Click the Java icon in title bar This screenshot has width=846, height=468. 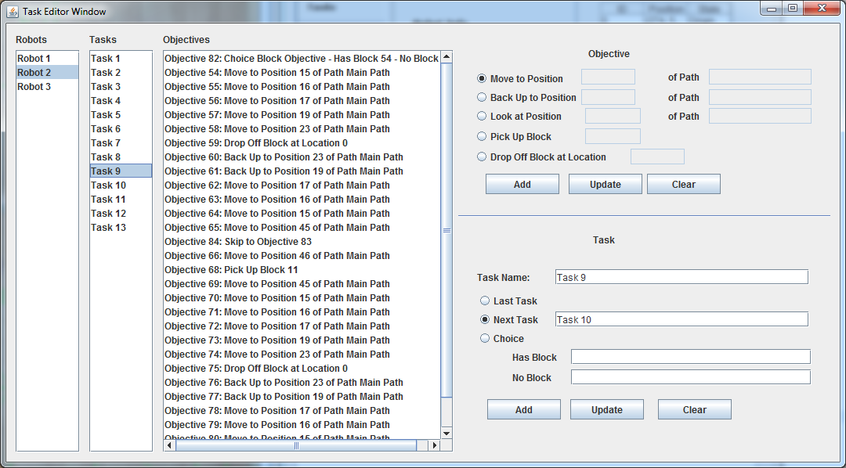pos(13,12)
